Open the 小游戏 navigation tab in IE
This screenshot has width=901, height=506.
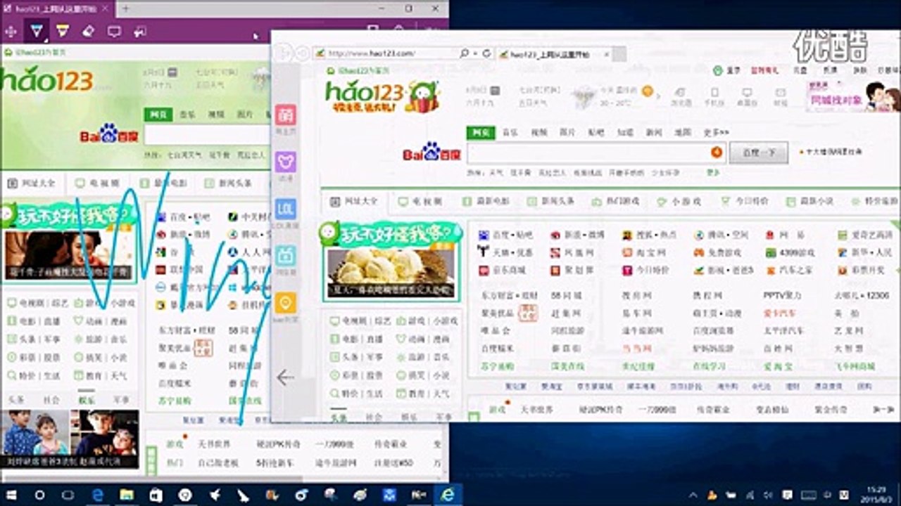click(x=679, y=201)
